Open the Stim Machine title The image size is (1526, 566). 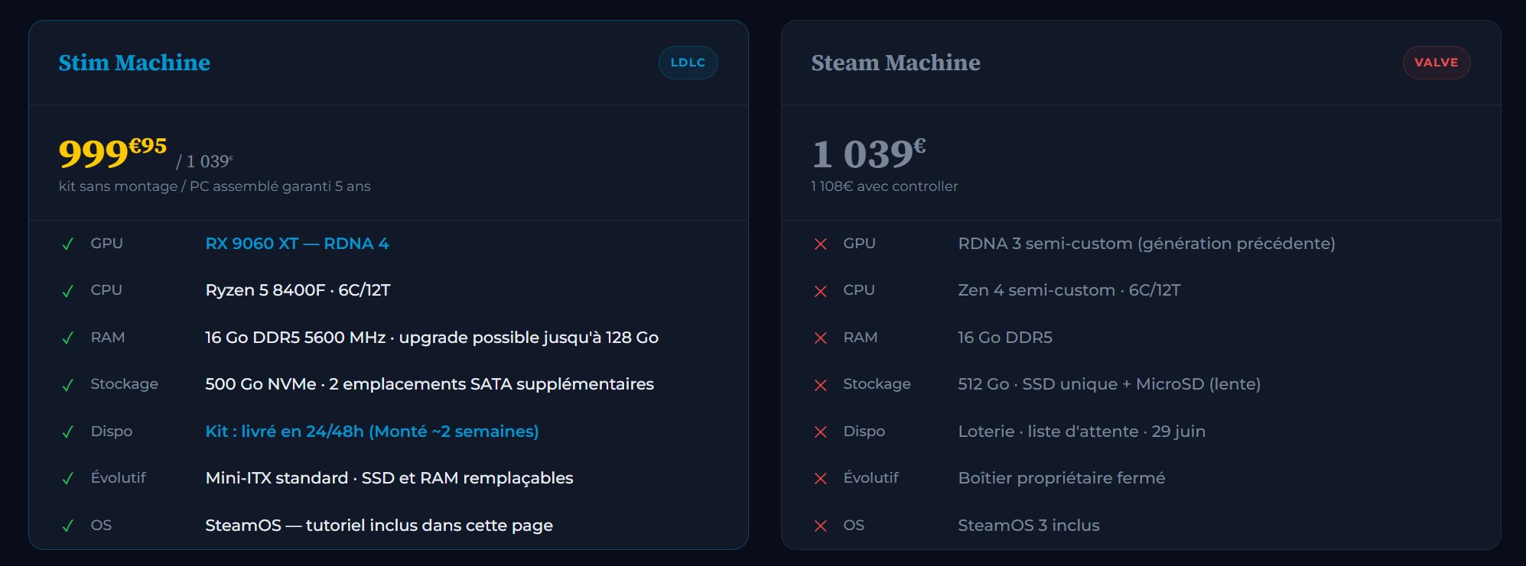[135, 63]
